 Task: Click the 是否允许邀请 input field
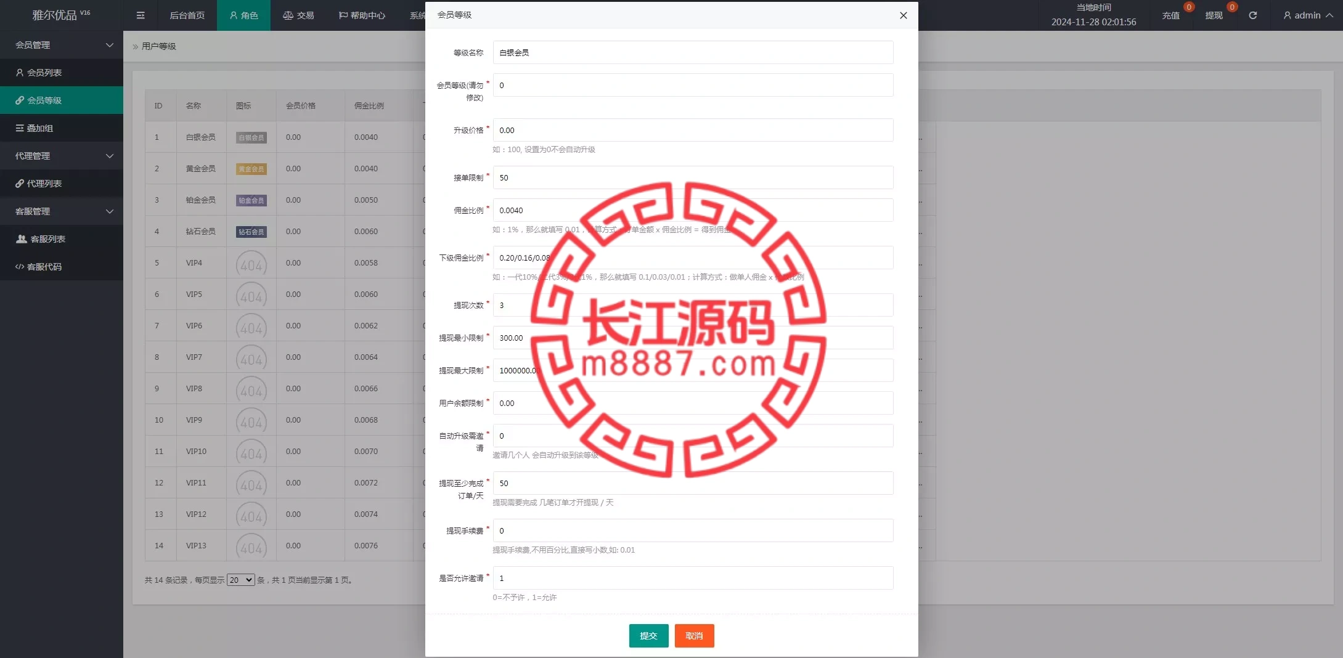[x=693, y=578]
